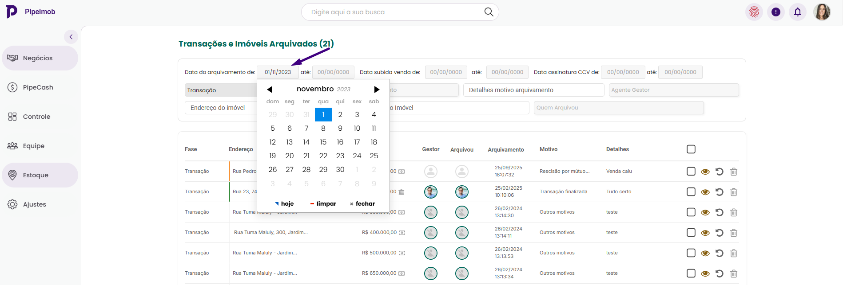This screenshot has width=843, height=285.
Task: Click the hoje button in the calendar
Action: 284,204
